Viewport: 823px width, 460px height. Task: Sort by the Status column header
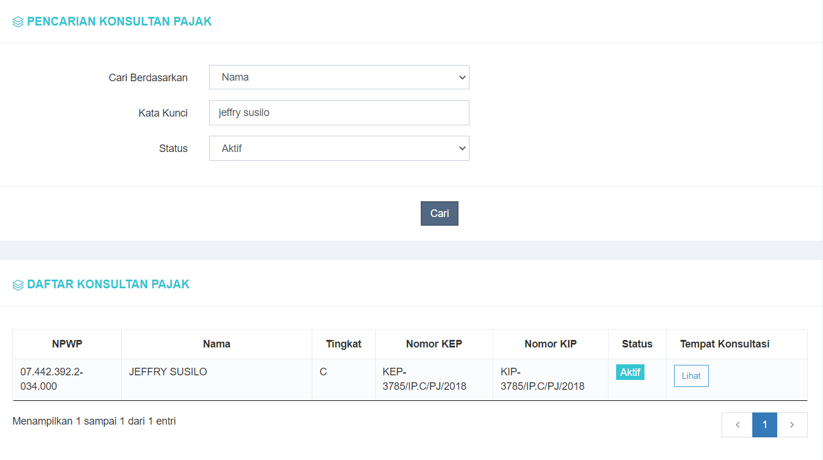click(x=637, y=344)
